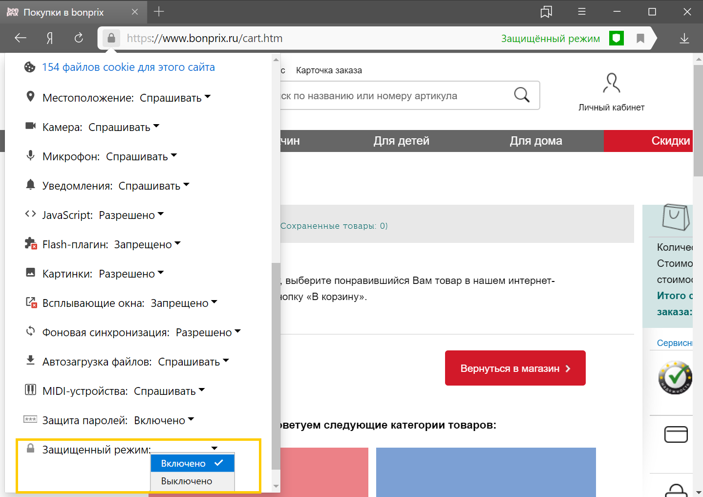Image resolution: width=703 pixels, height=497 pixels.
Task: Click the green Protect shield icon
Action: pyautogui.click(x=617, y=38)
